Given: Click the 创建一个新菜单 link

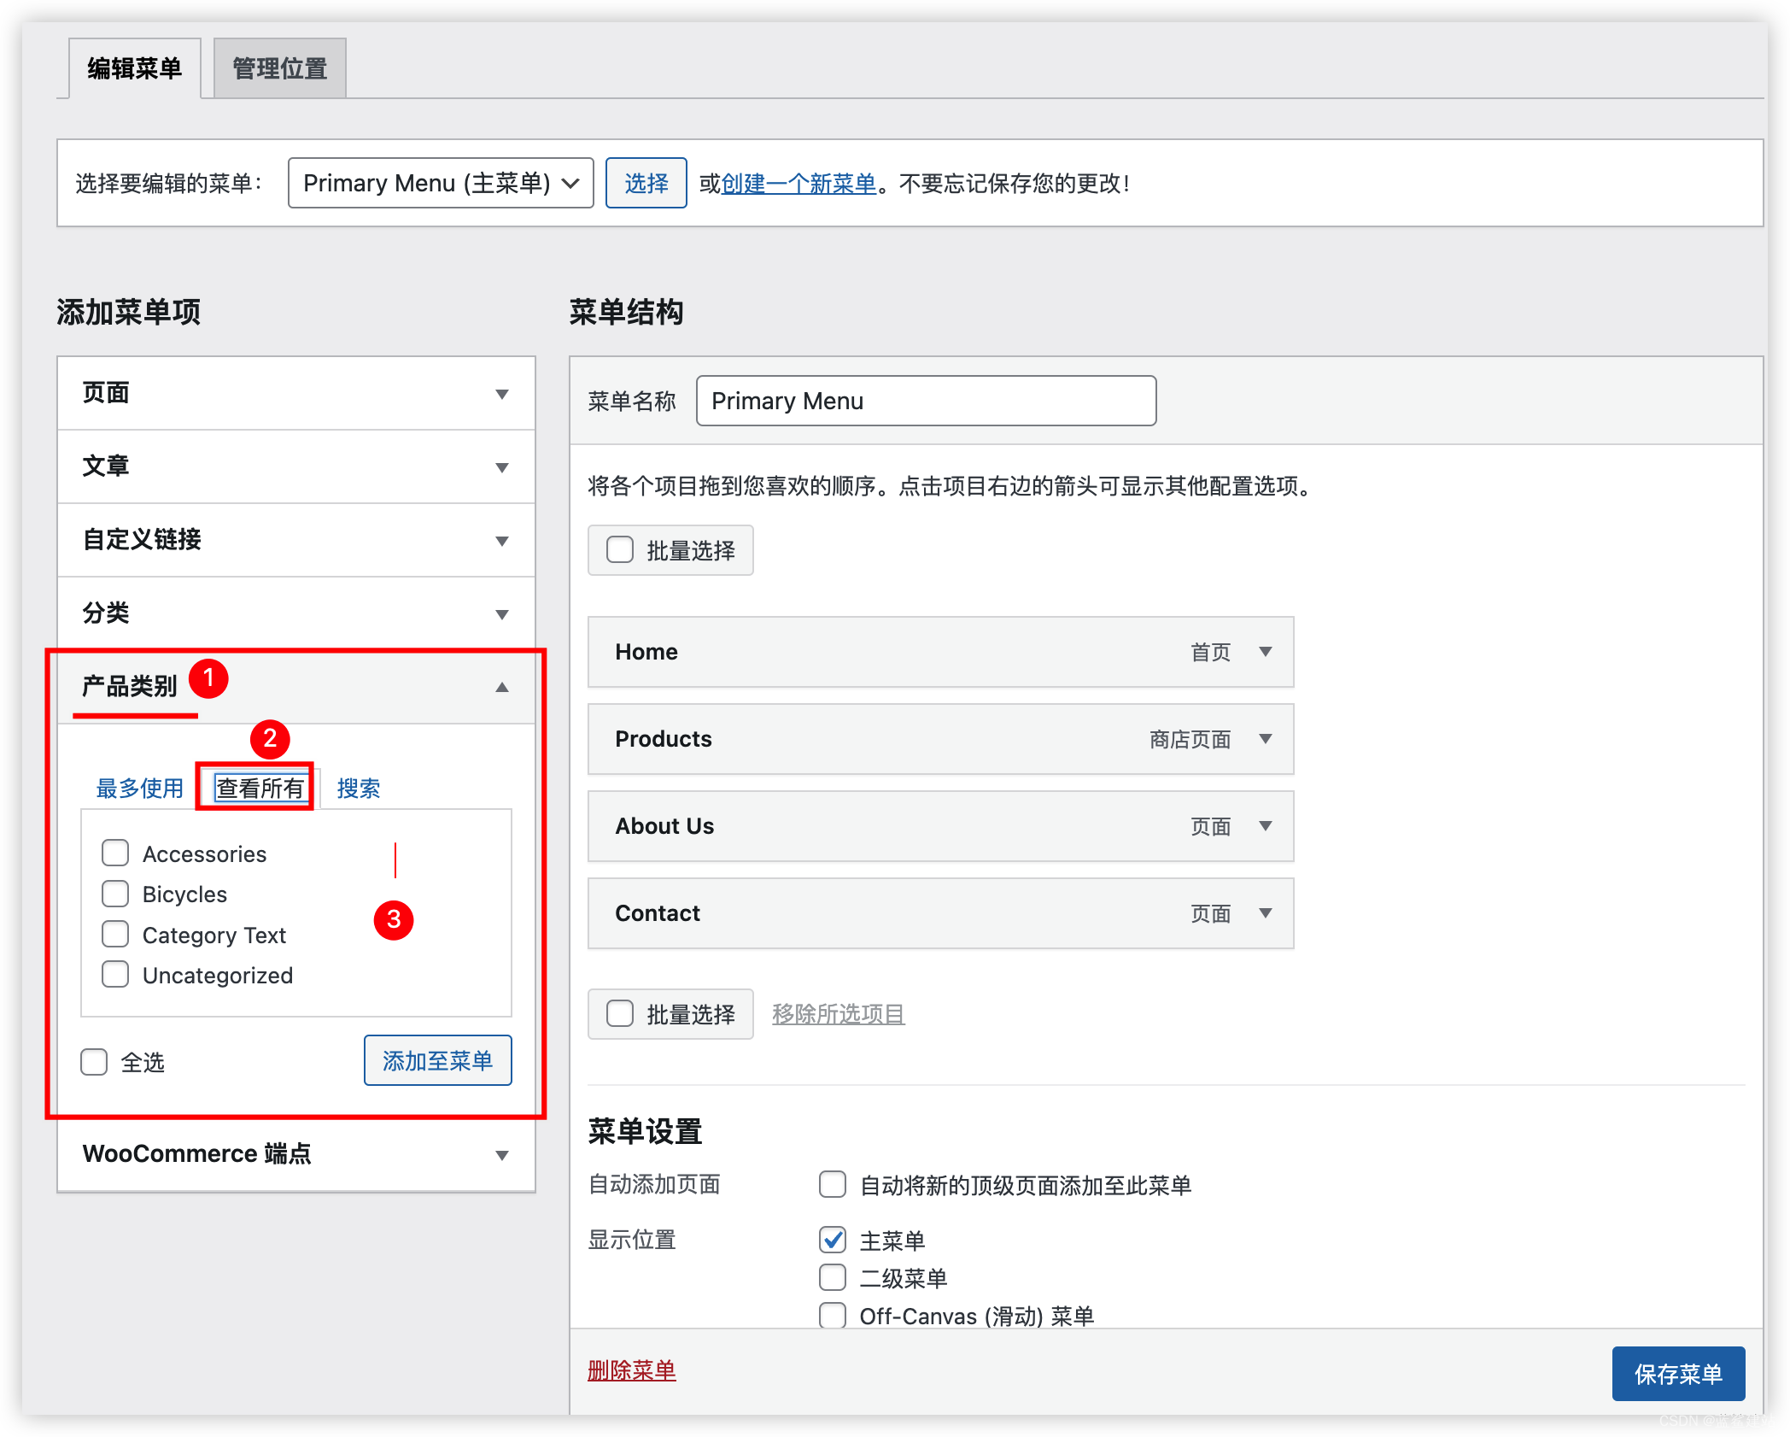Looking at the screenshot, I should tap(798, 184).
